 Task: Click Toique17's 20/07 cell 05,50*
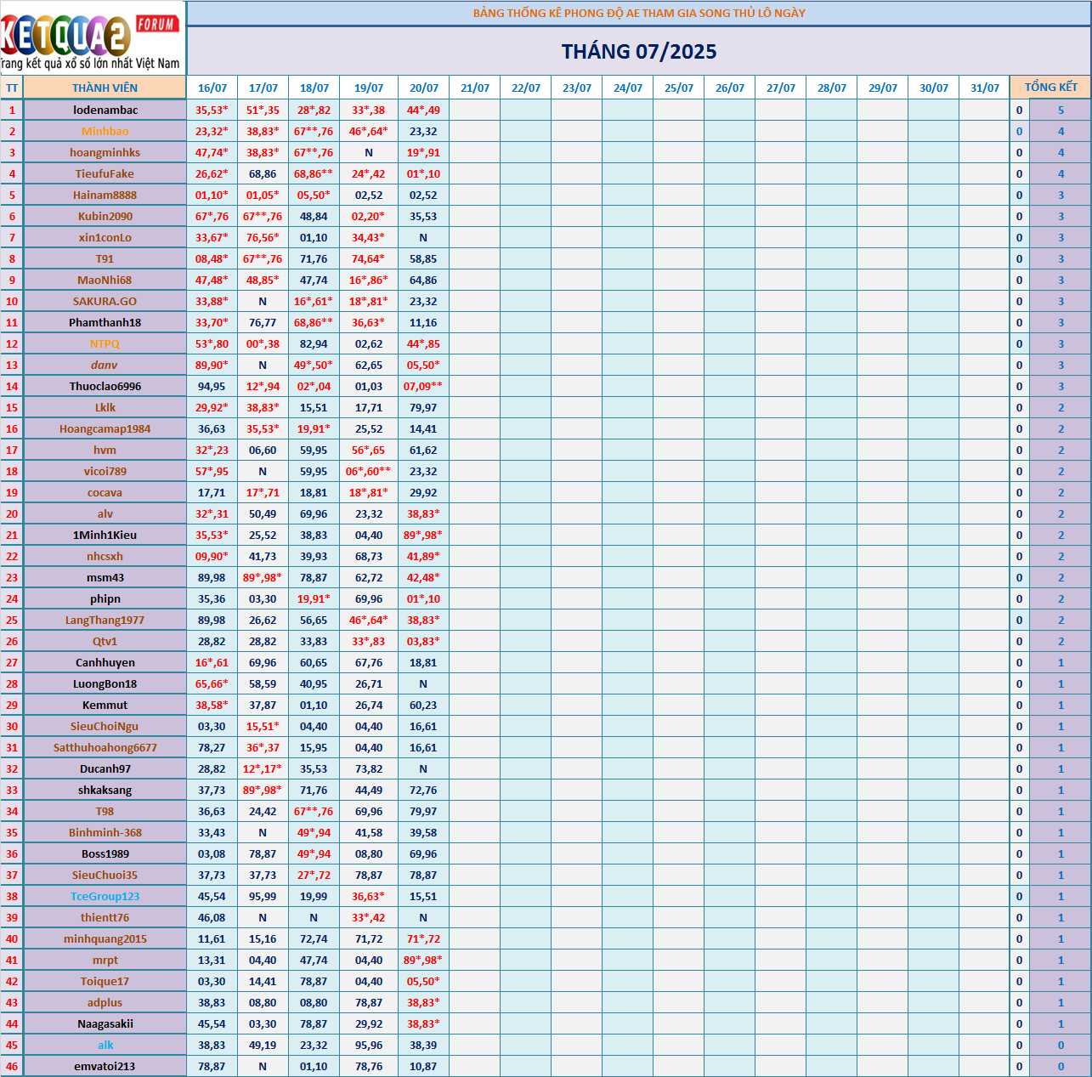click(423, 981)
